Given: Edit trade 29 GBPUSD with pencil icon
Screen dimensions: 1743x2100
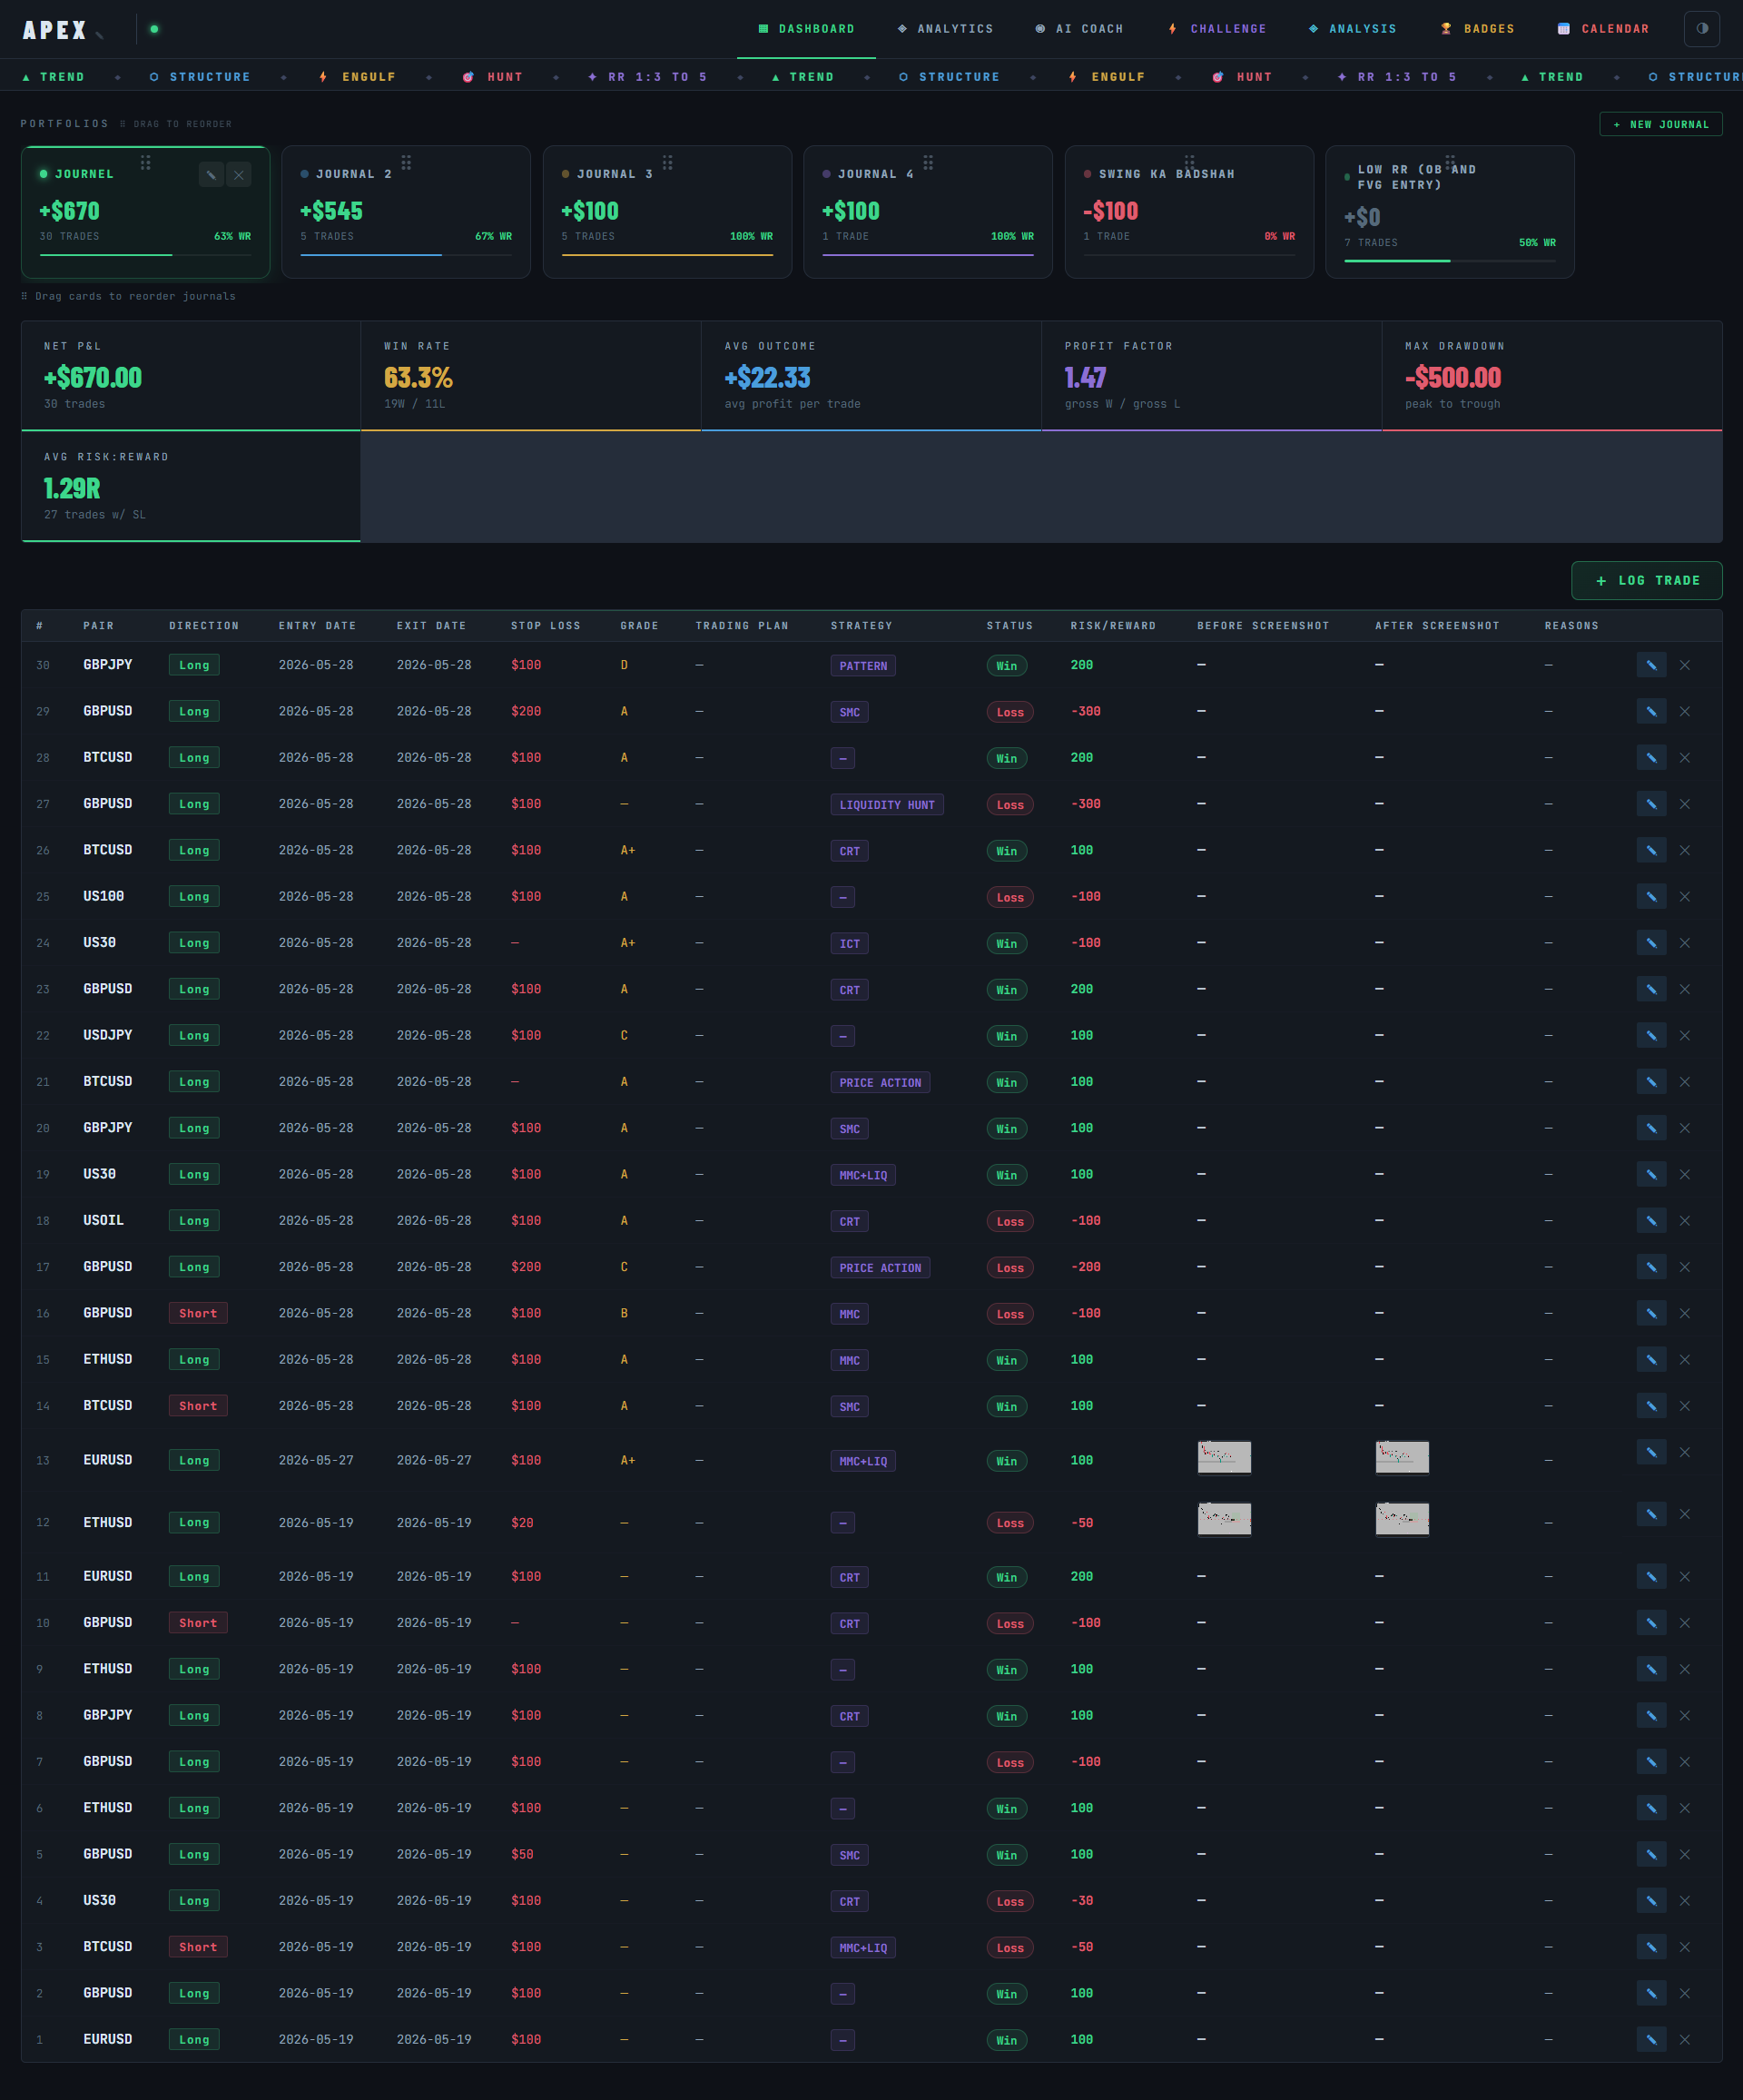Looking at the screenshot, I should pos(1651,711).
